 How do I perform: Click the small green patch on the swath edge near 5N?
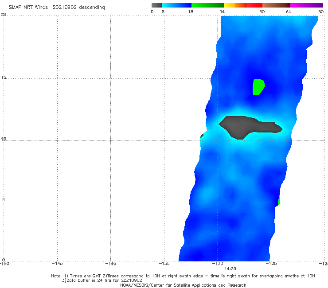279,200
